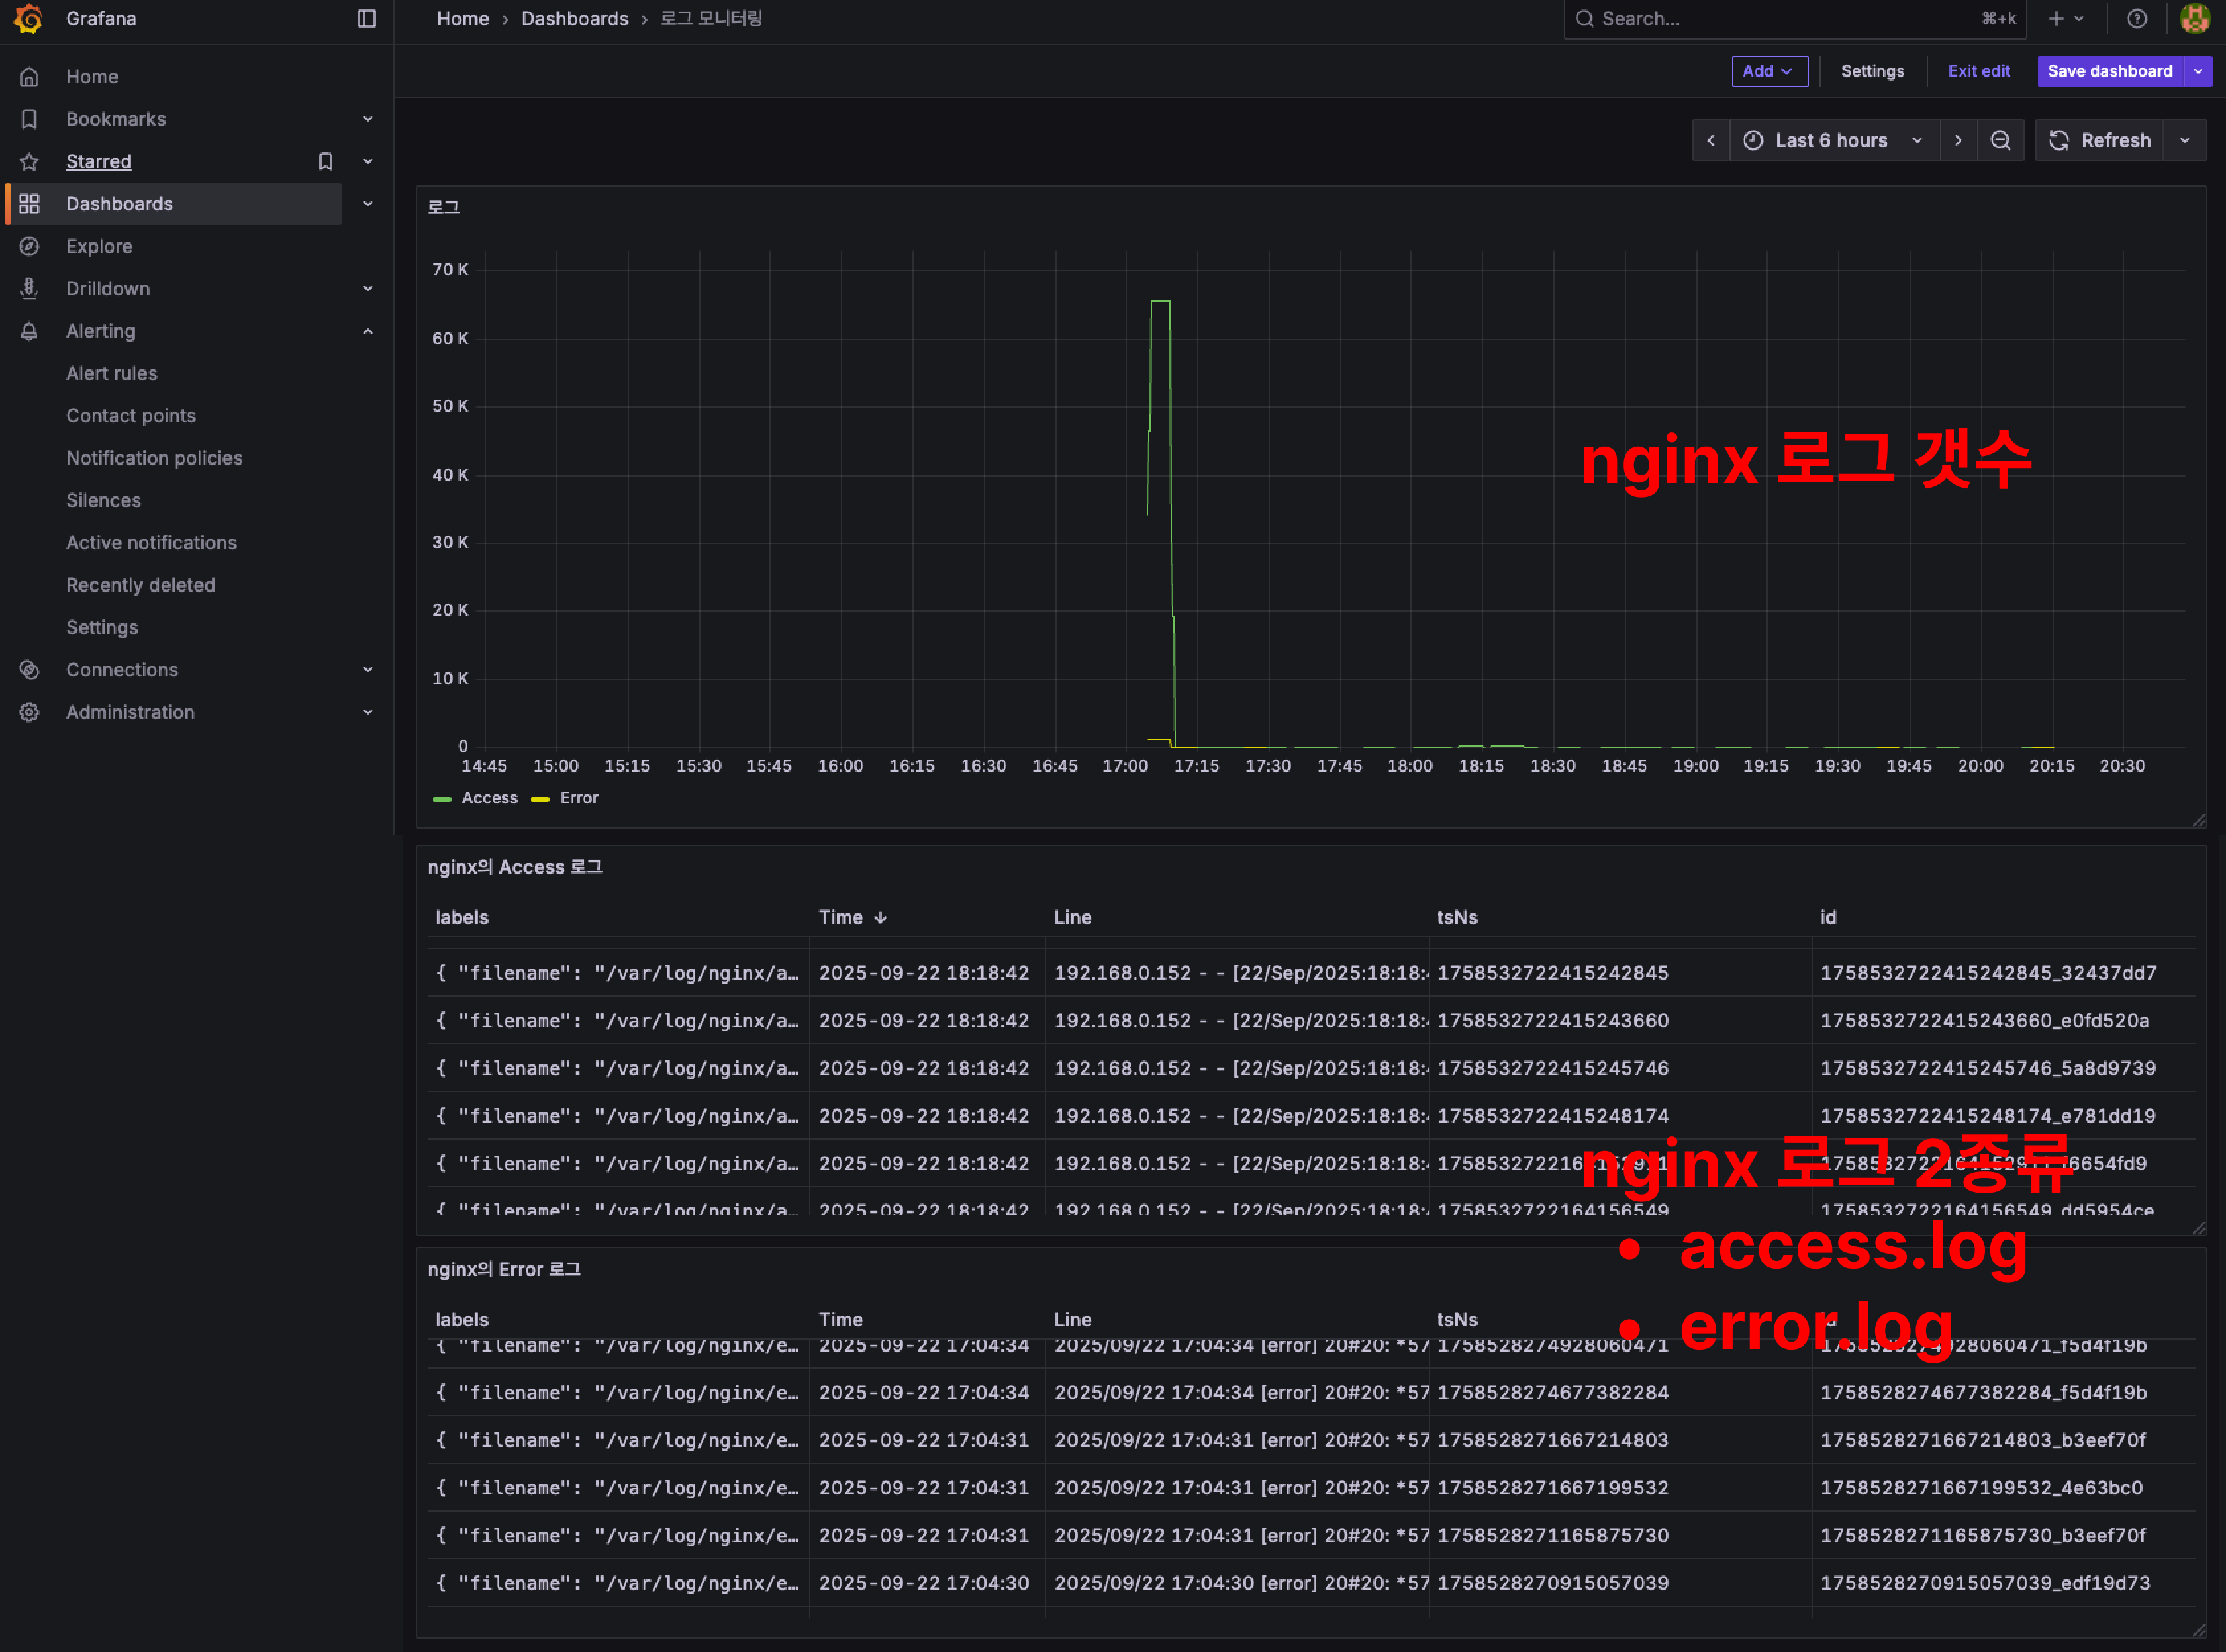Toggle Error series in chart legend
Screen dimensions: 2226x1652
tap(578, 798)
